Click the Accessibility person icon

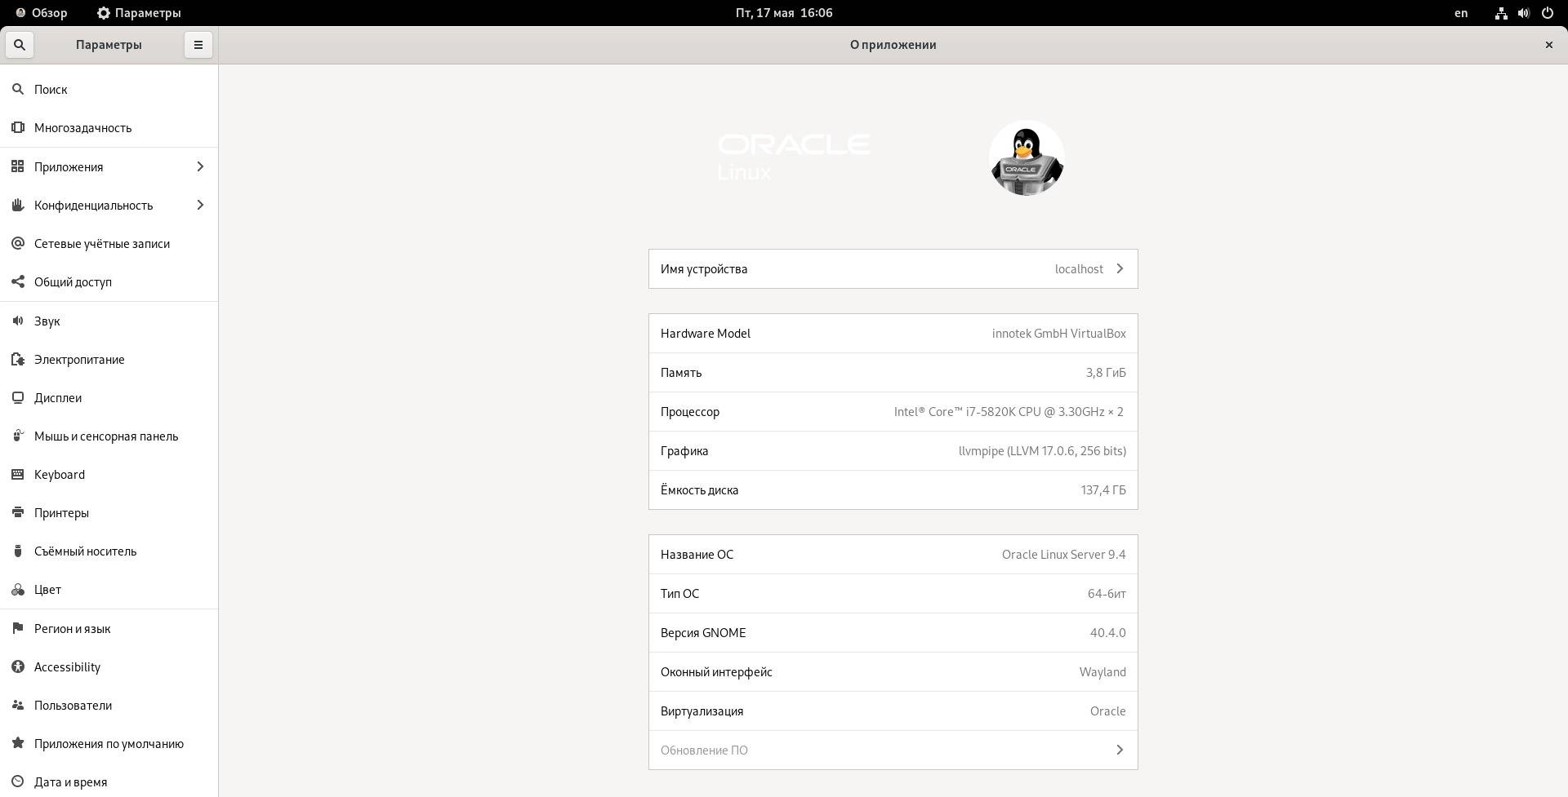[18, 666]
